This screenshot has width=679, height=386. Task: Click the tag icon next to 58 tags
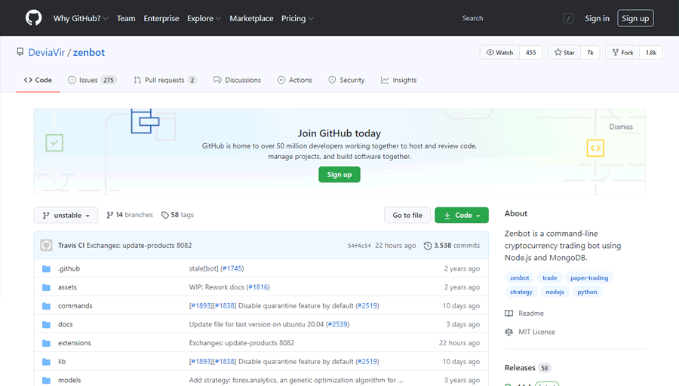click(x=165, y=215)
